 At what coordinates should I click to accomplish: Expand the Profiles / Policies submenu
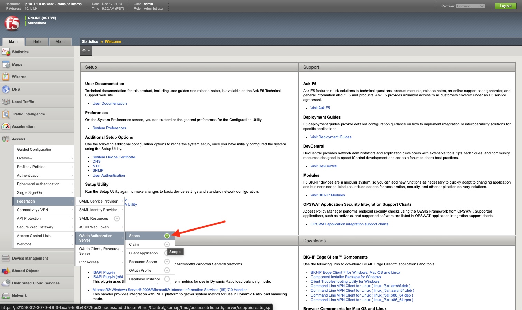43,167
